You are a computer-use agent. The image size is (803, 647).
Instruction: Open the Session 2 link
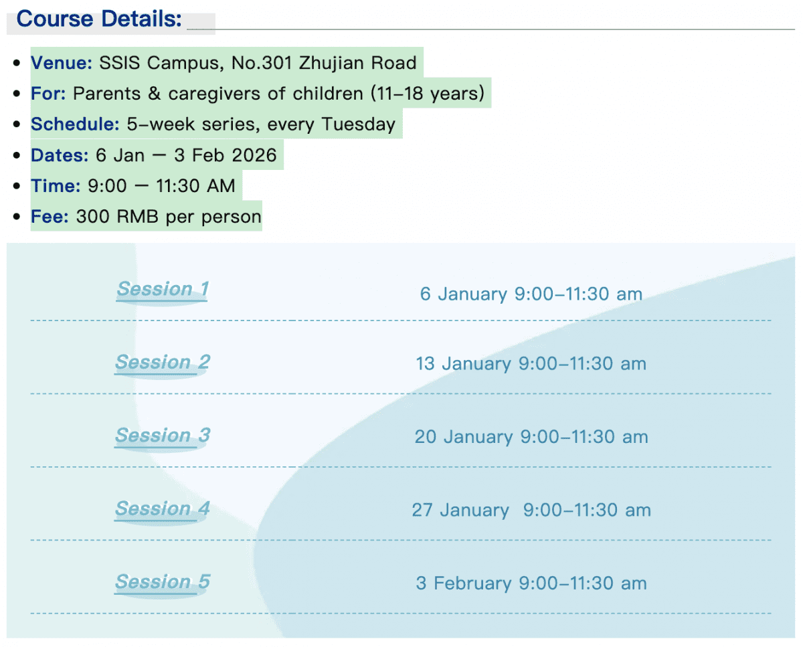pos(163,363)
